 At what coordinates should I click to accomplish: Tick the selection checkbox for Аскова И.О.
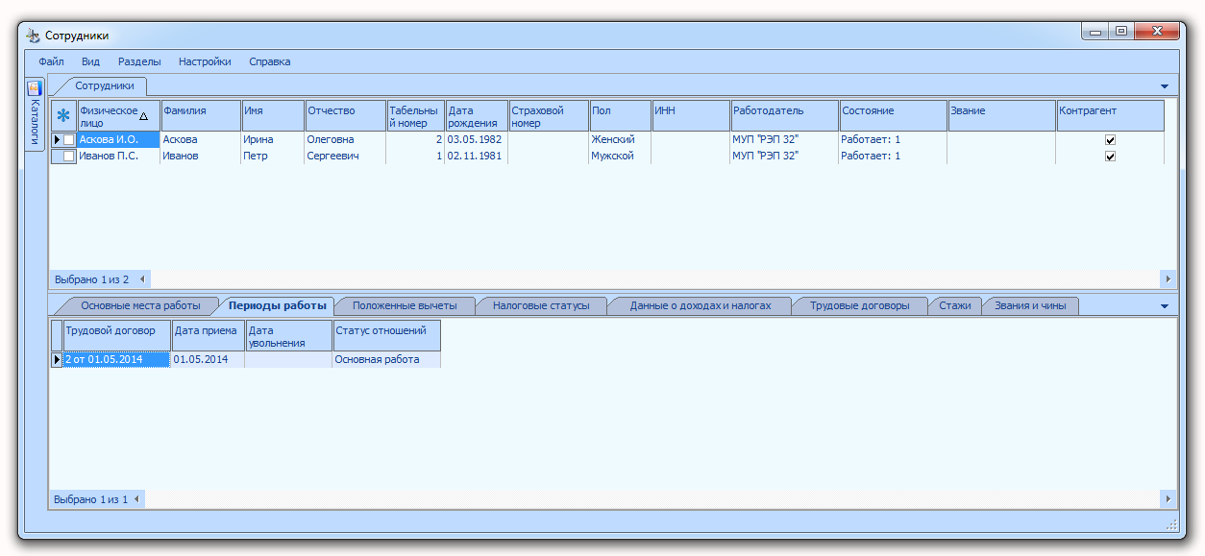pyautogui.click(x=69, y=140)
